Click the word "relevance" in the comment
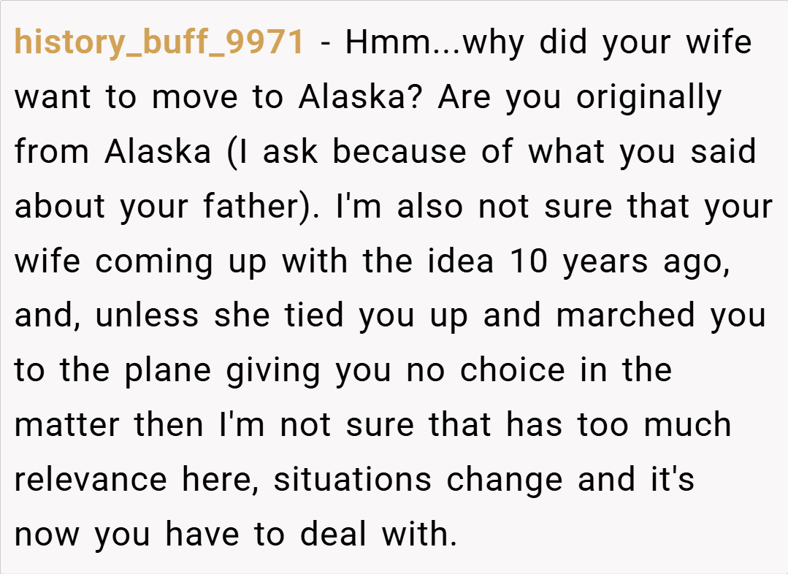788x574 pixels. (91, 480)
